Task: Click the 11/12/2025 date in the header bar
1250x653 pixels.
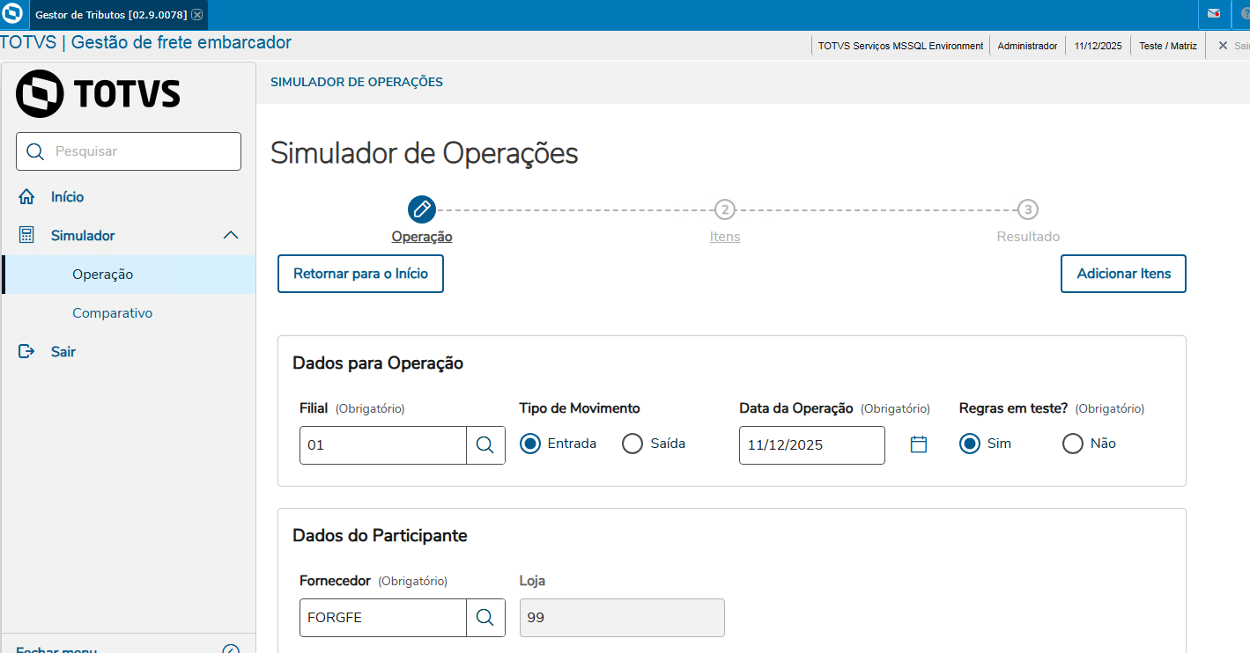Action: [x=1098, y=46]
